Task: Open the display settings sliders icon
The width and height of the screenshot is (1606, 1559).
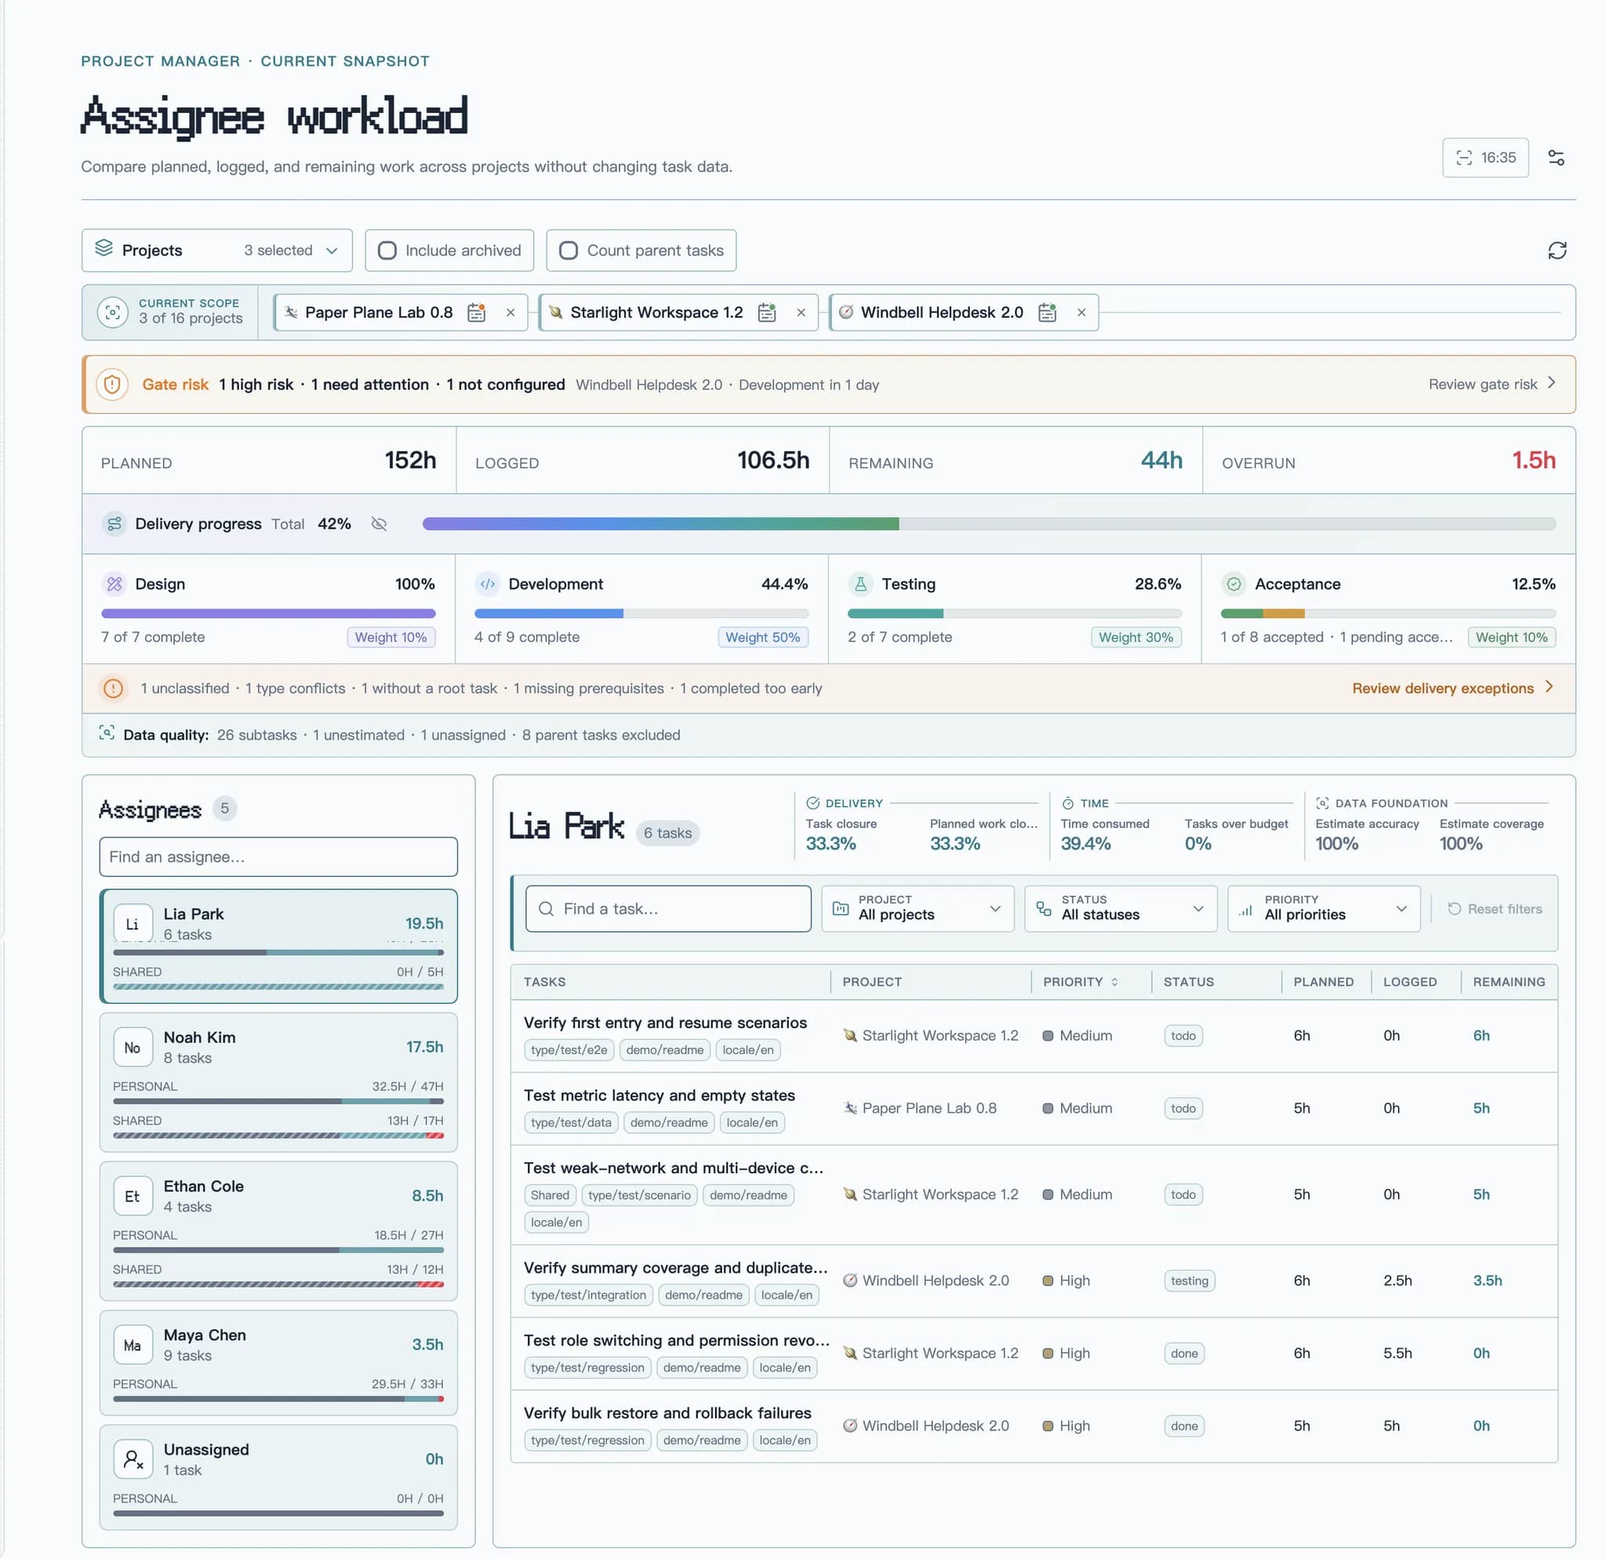Action: point(1555,158)
